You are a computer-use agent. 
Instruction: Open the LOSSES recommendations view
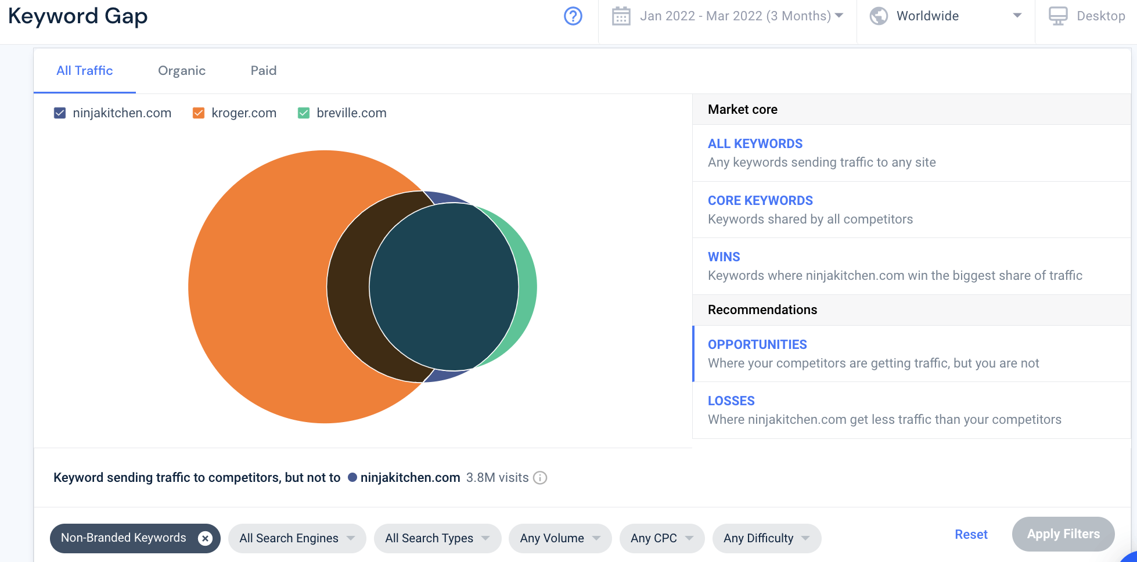(731, 401)
